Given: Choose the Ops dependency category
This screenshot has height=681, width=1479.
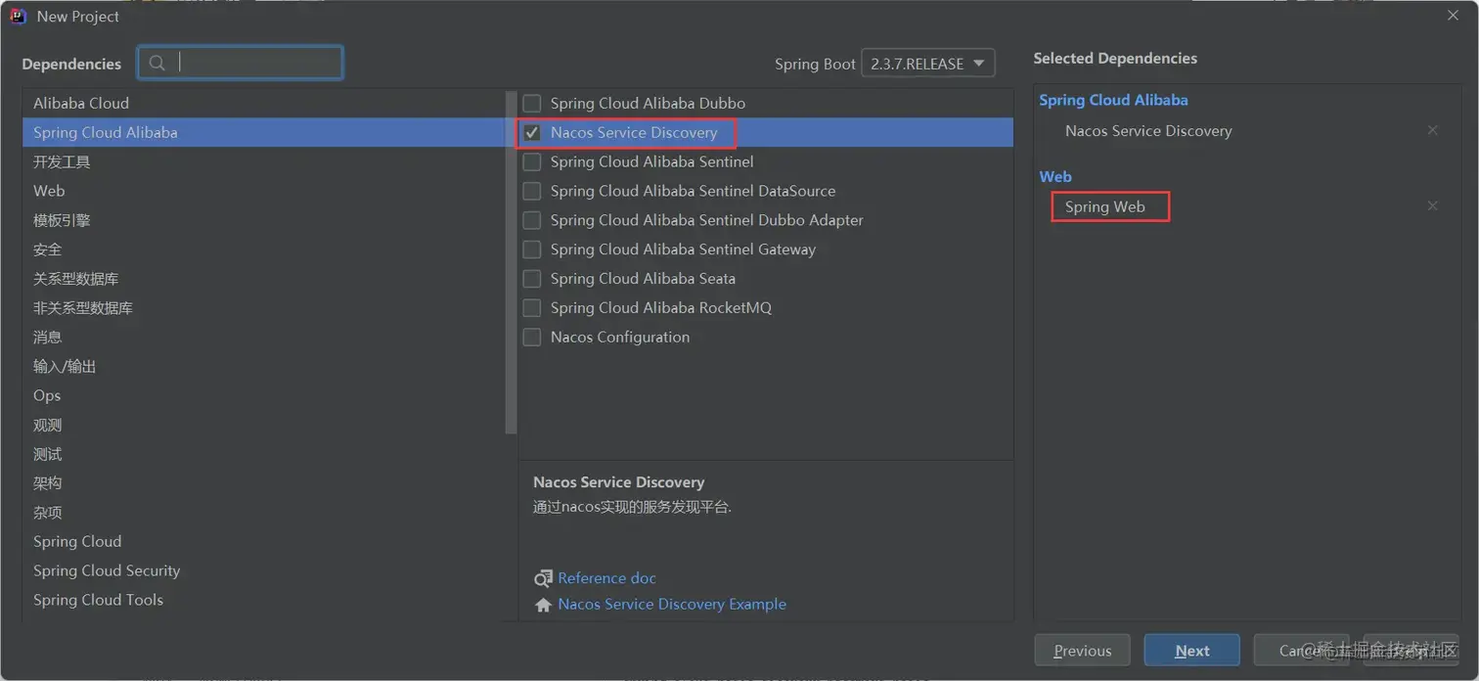Looking at the screenshot, I should (47, 395).
